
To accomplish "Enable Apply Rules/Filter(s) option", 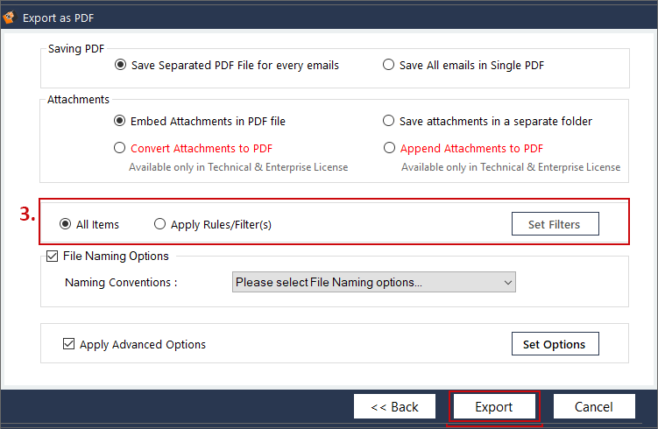I will [159, 224].
